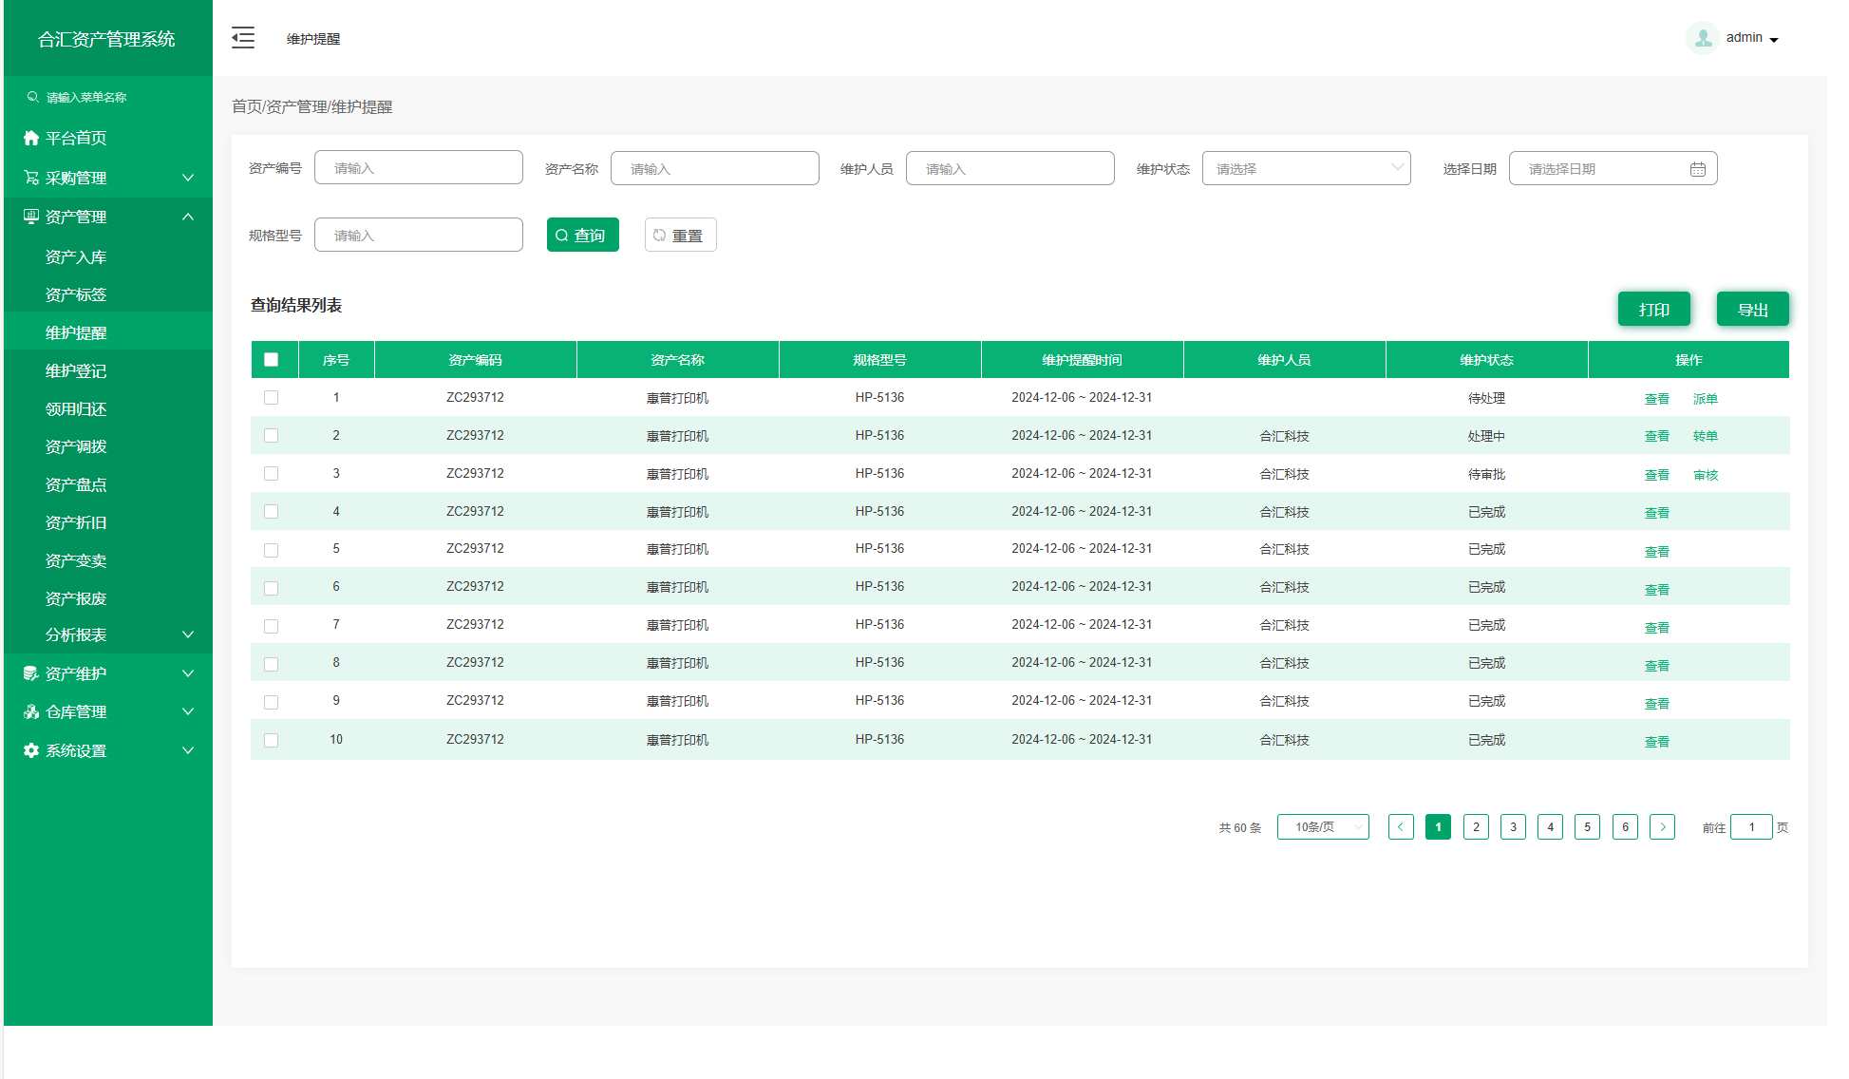The image size is (1849, 1079).
Task: Click the 资产编号 input field
Action: tap(418, 168)
